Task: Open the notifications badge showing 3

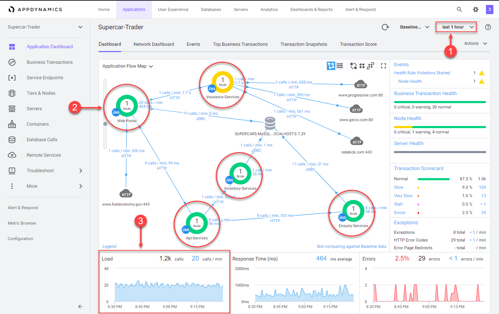Action: point(489,10)
